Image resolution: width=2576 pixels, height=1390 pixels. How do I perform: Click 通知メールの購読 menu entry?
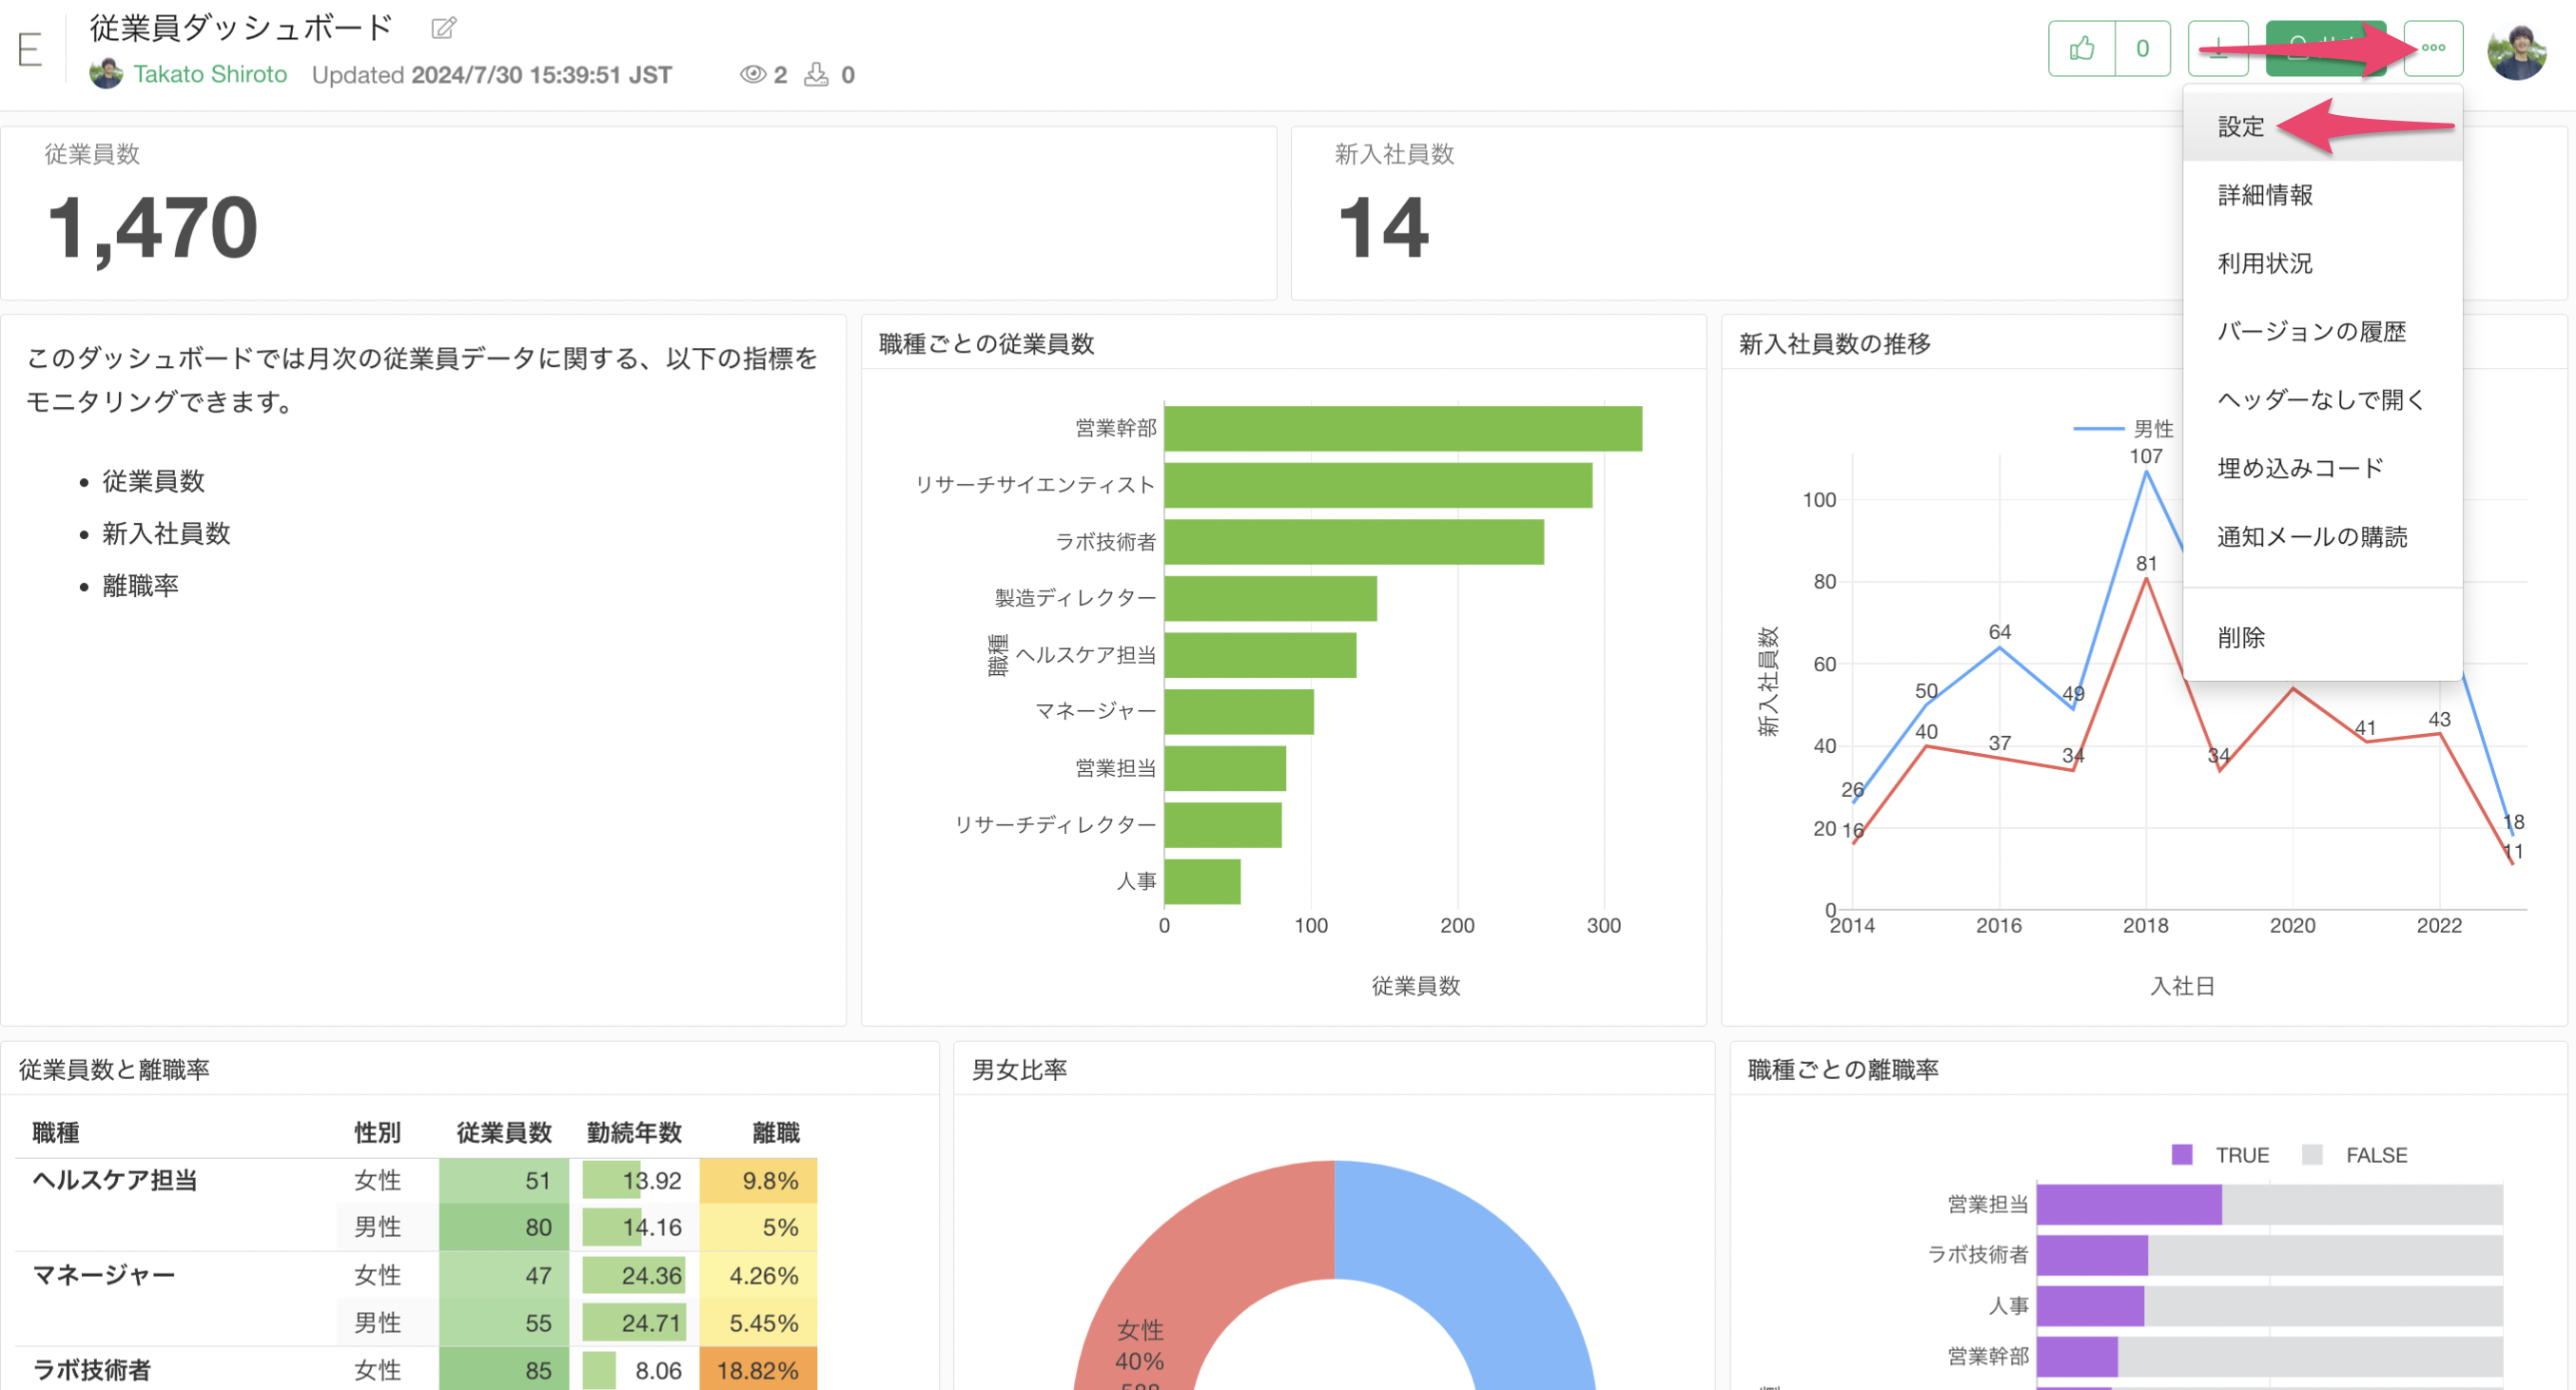2322,536
